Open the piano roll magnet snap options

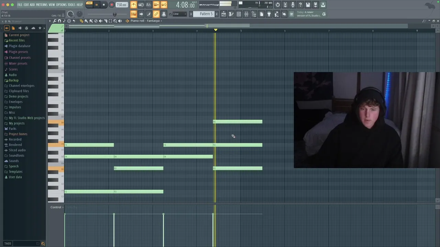click(59, 21)
